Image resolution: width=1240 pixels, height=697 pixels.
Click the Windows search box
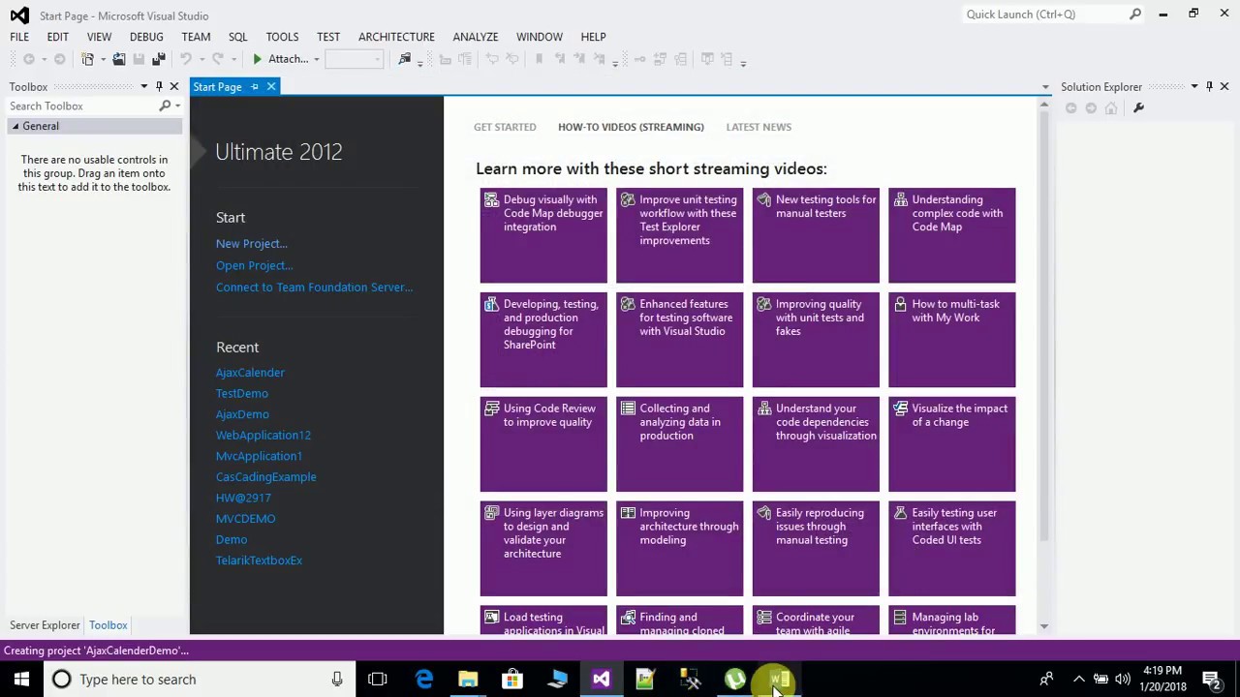point(200,680)
